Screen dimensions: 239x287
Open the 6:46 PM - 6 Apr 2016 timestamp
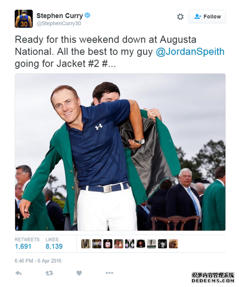[x=38, y=261]
